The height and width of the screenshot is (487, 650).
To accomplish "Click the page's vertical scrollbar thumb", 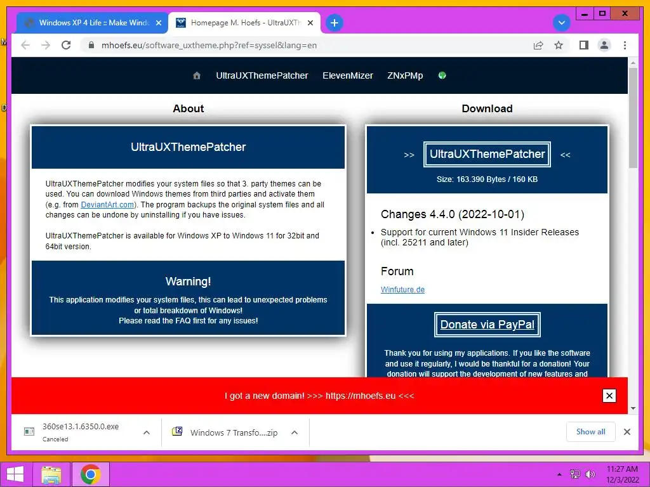I will coord(633,118).
